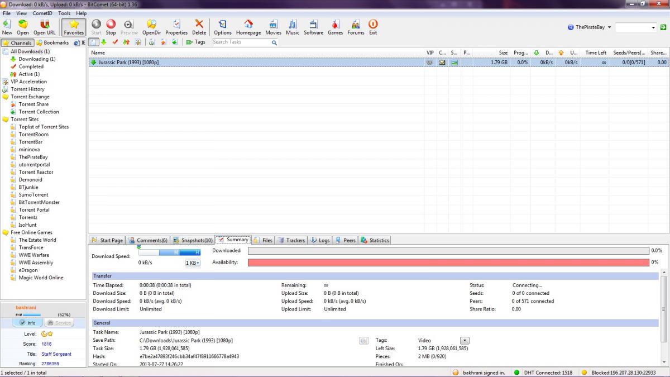The height and width of the screenshot is (377, 670).
Task: Click DHT Connected status bar indicator
Action: click(544, 373)
